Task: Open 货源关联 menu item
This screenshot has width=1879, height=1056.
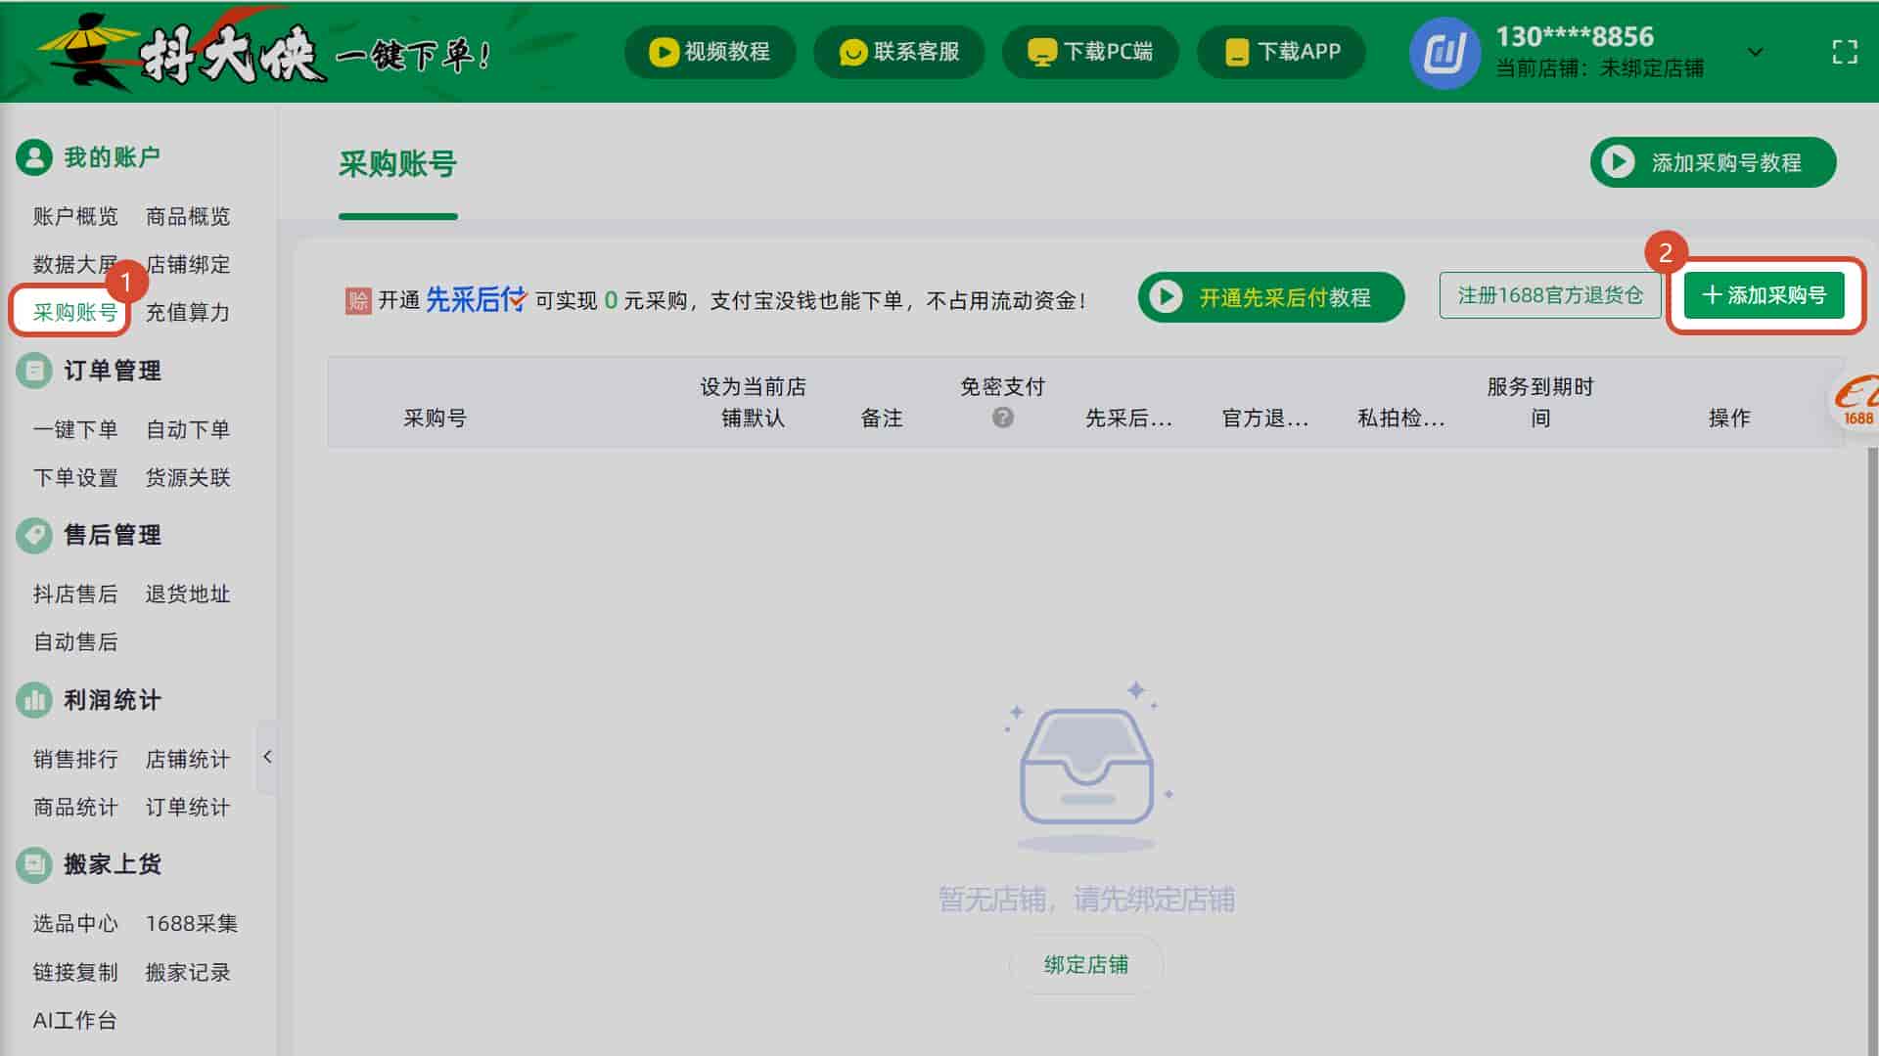Action: pos(188,477)
